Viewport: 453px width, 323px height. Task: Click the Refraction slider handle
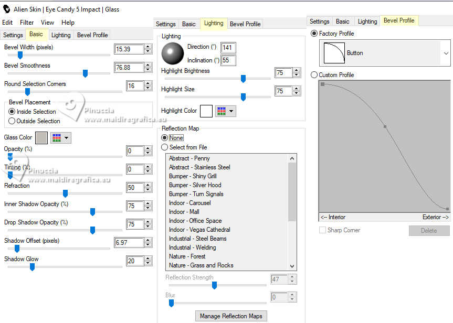coord(65,193)
